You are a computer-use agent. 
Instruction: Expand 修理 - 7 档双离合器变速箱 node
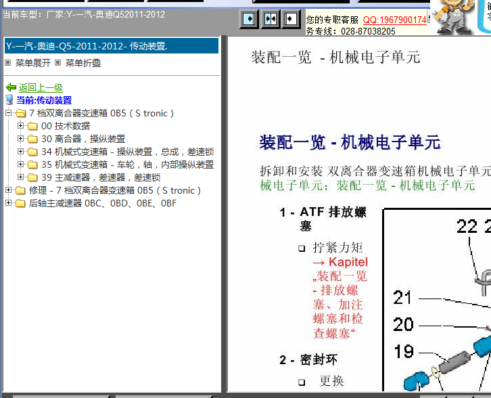tap(9, 190)
